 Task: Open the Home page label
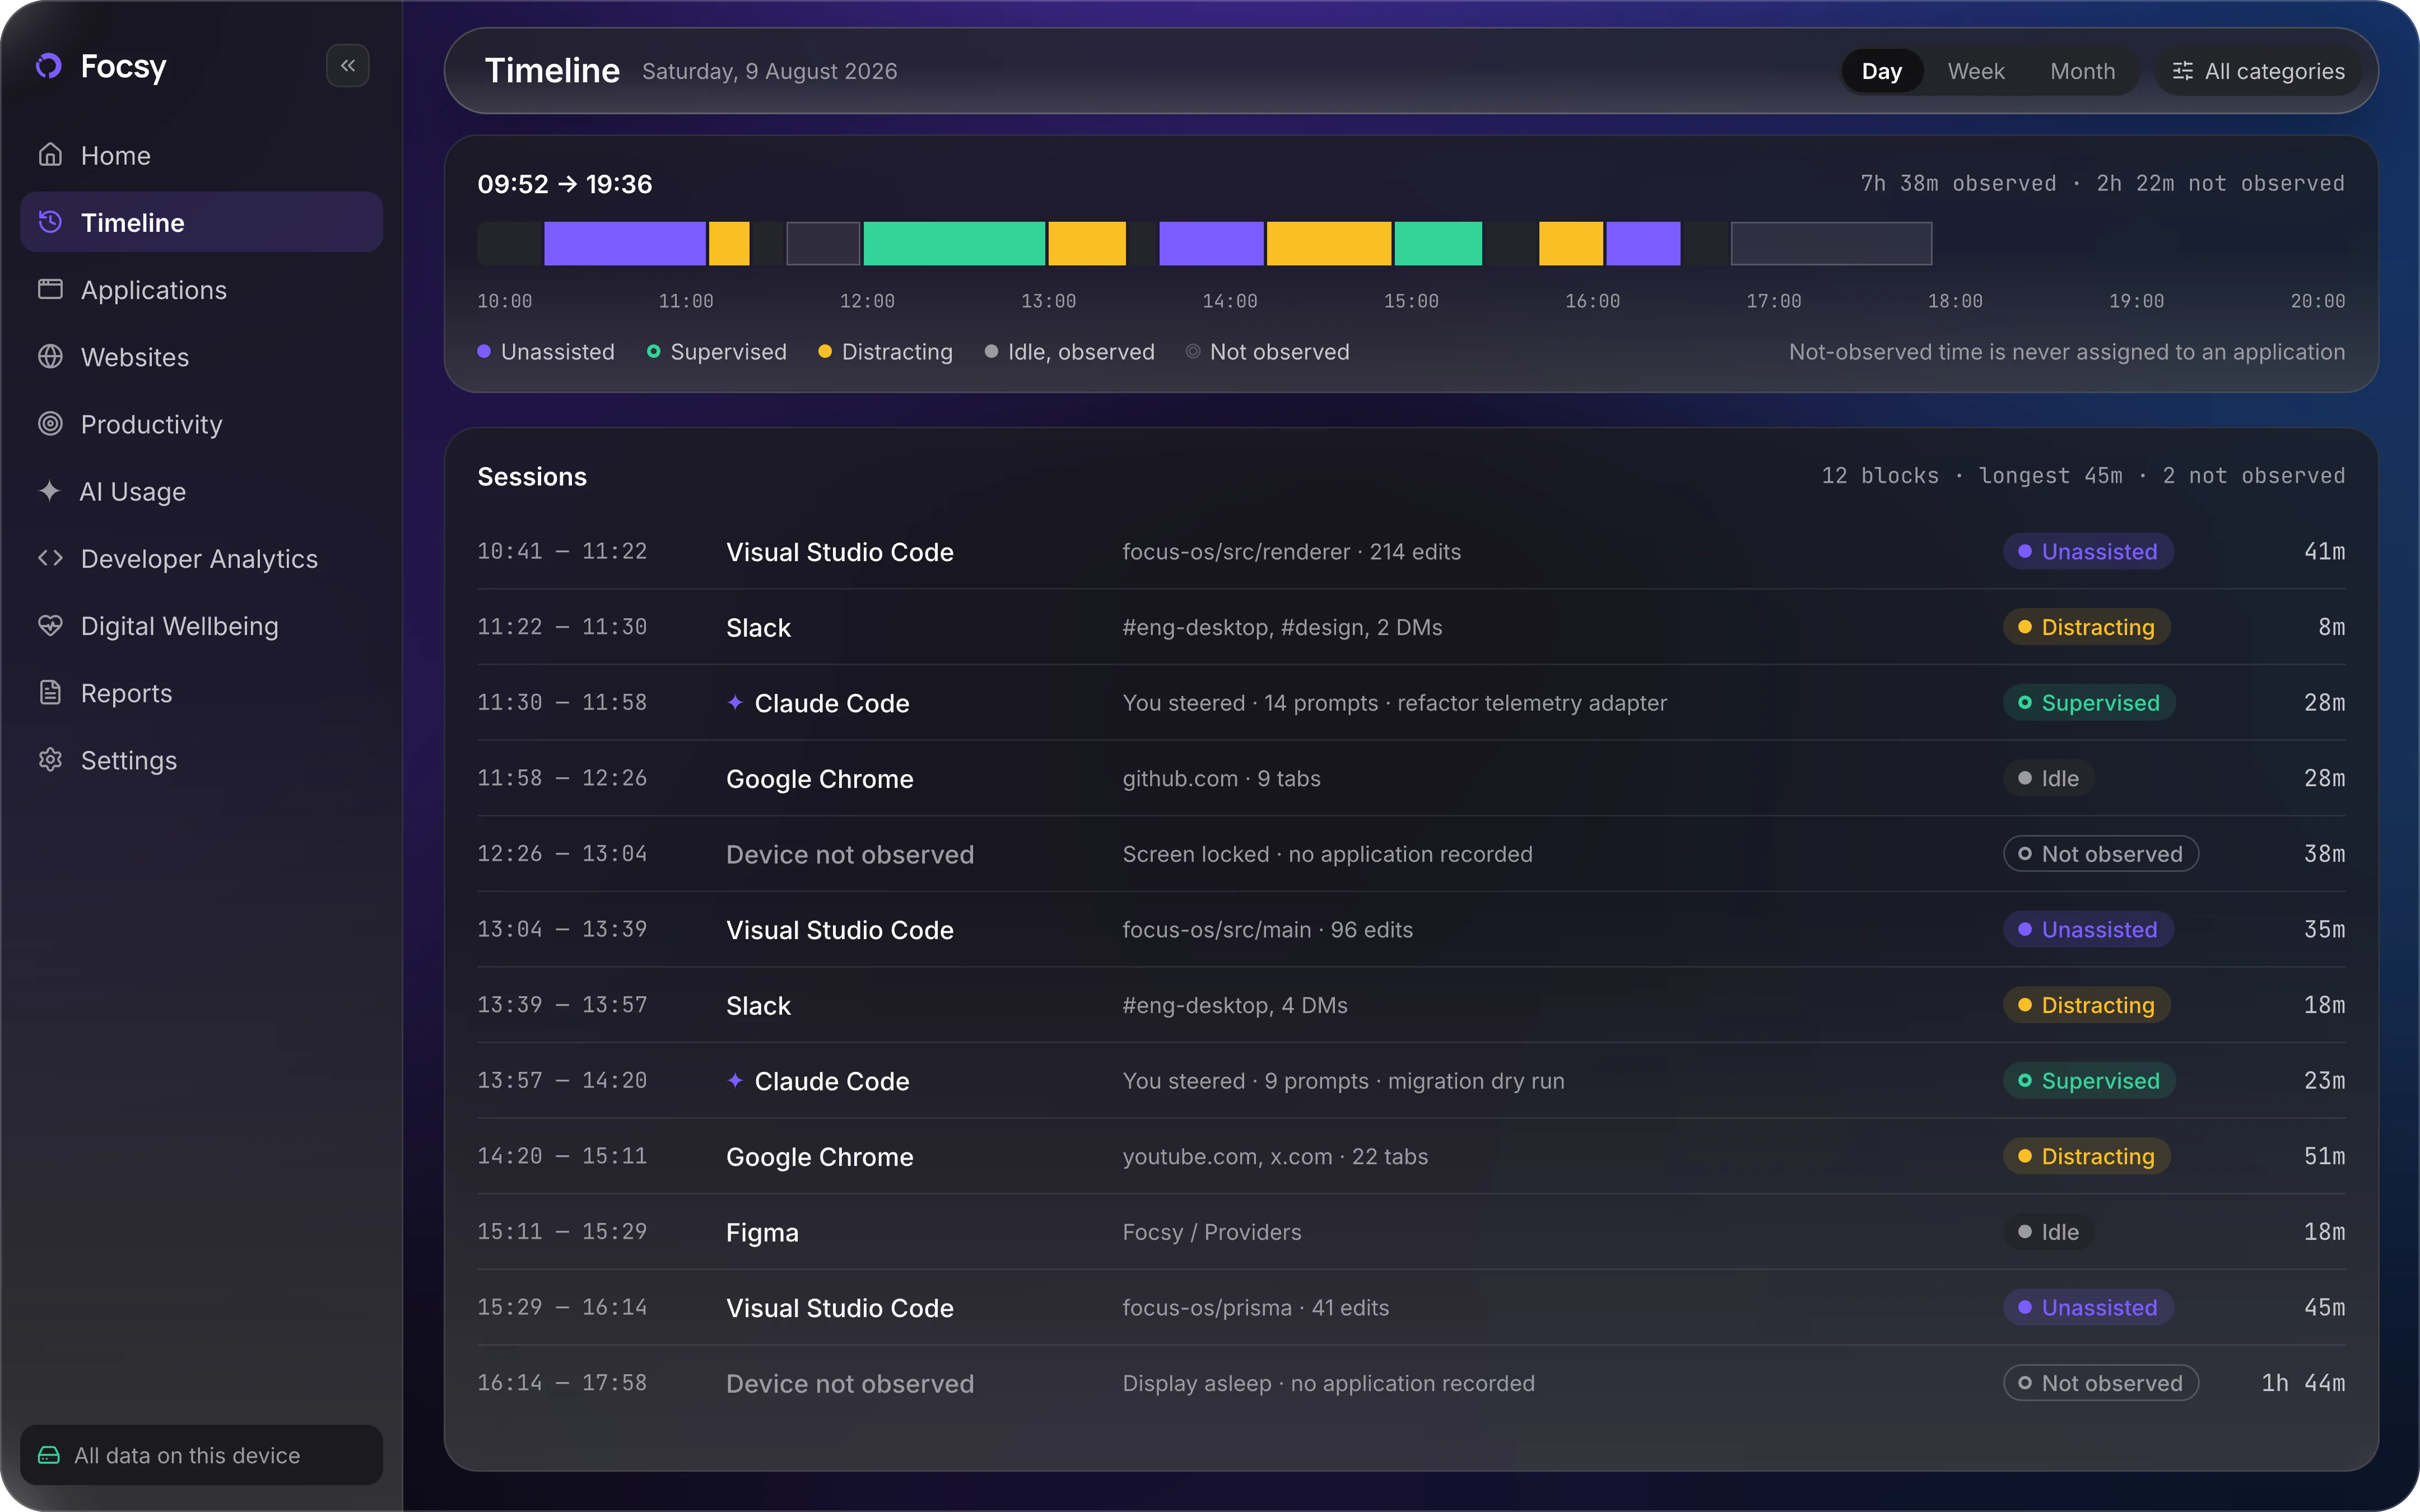[116, 155]
